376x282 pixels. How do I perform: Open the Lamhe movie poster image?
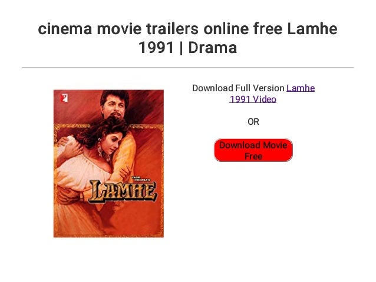(108, 164)
